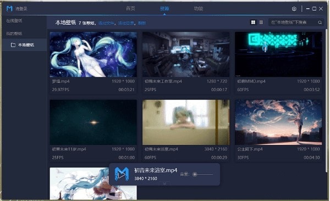Switch to list view layout icon
The height and width of the screenshot is (201, 330).
pos(261,23)
